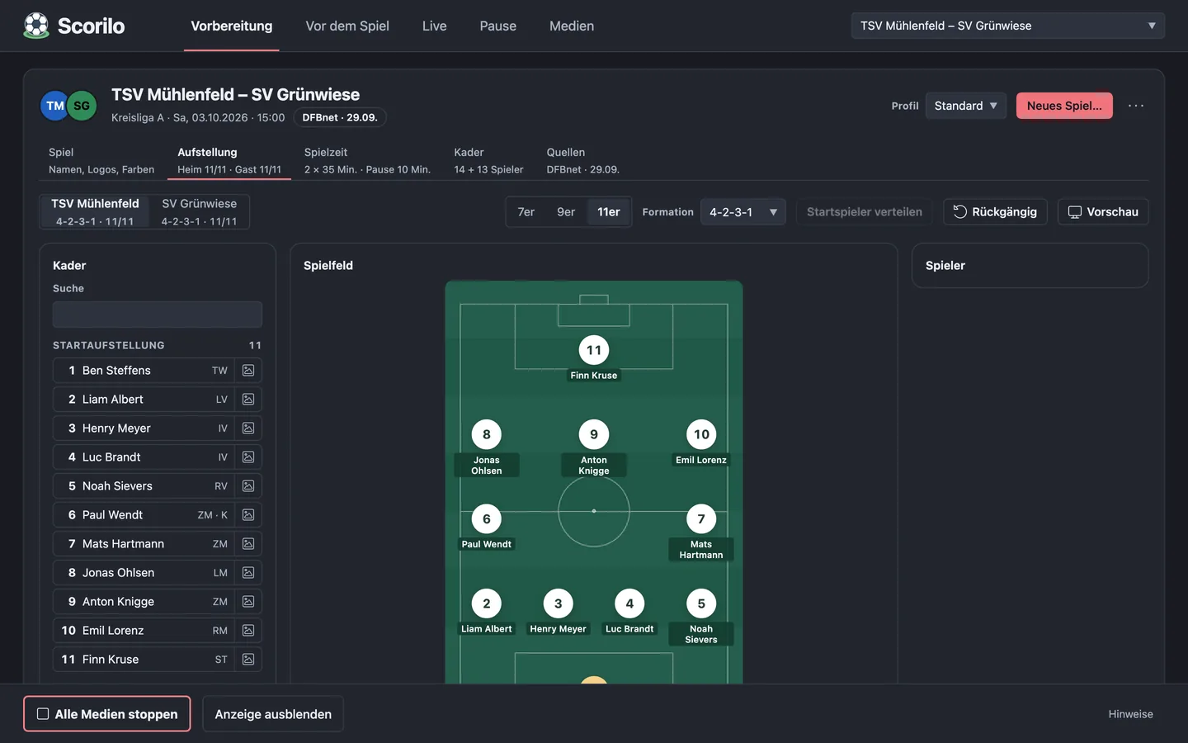Select player token 9 Anton Knigge on pitch
1188x743 pixels.
594,435
